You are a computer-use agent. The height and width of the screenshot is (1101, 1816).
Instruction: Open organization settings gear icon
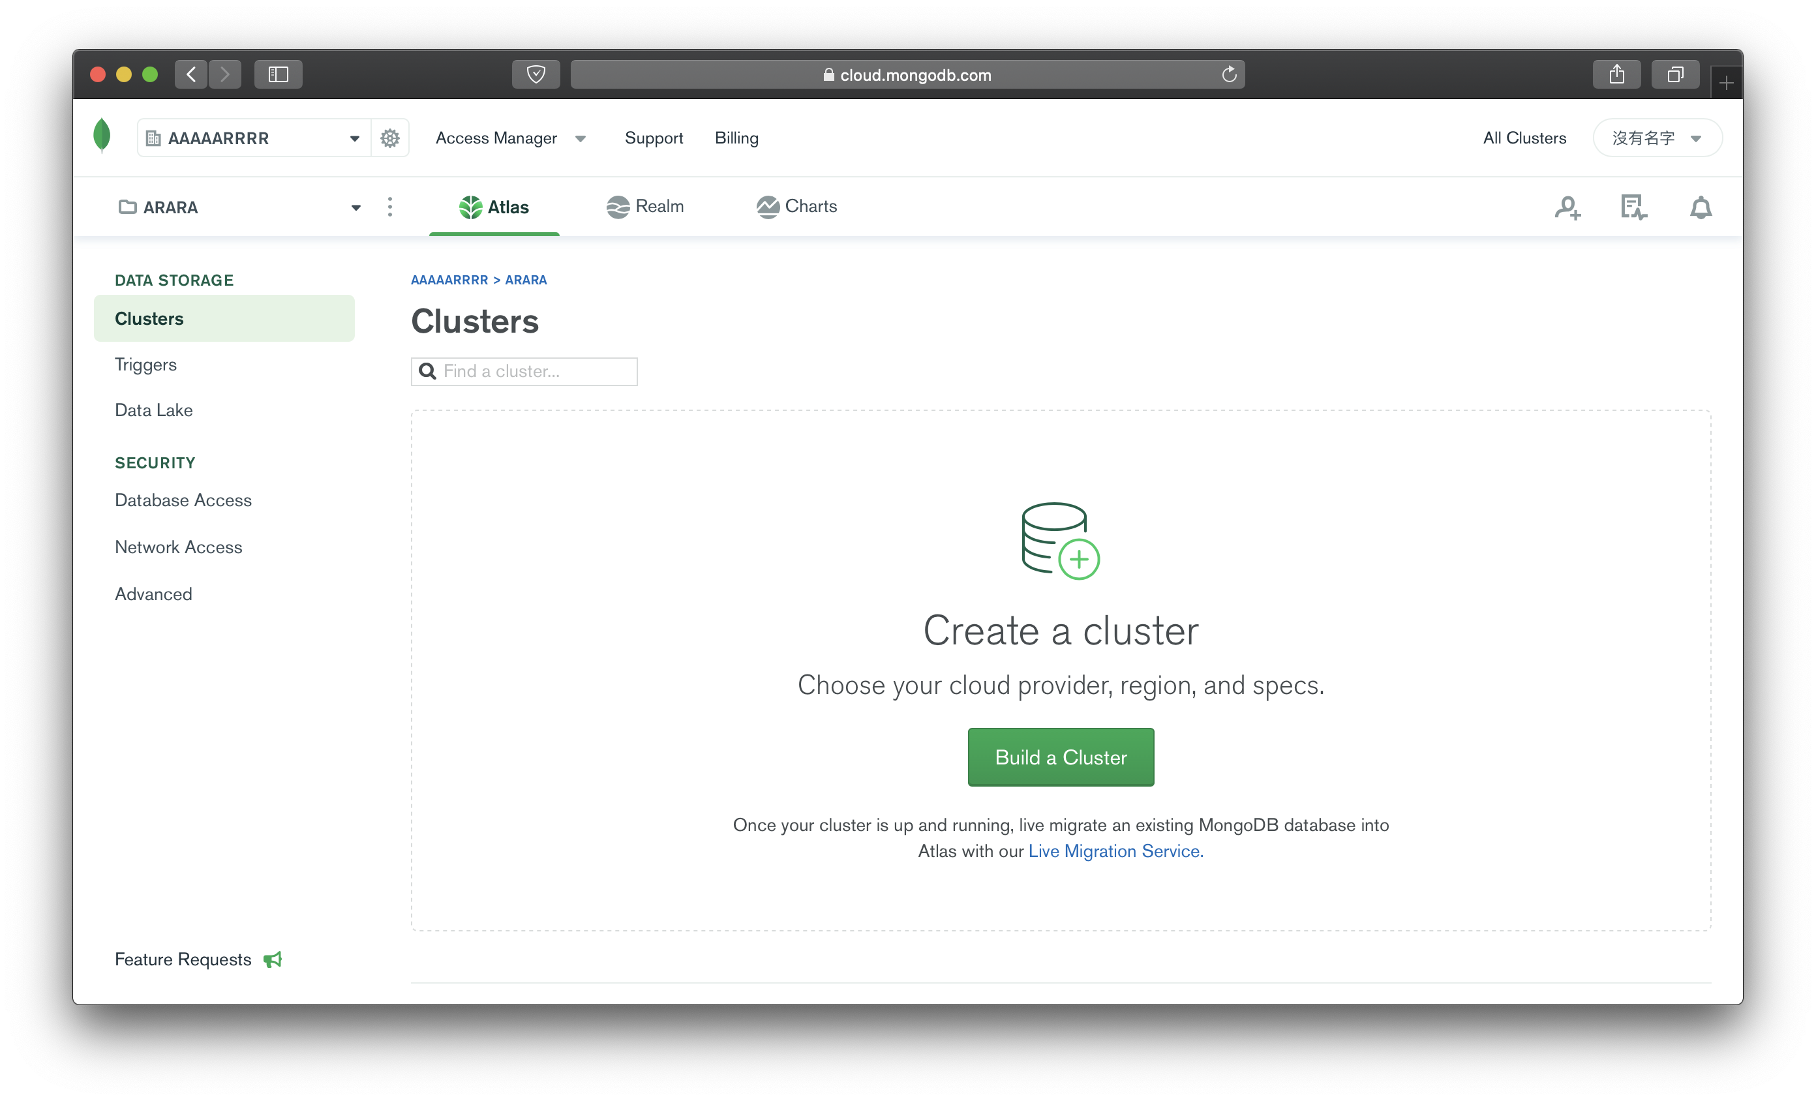pyautogui.click(x=390, y=138)
